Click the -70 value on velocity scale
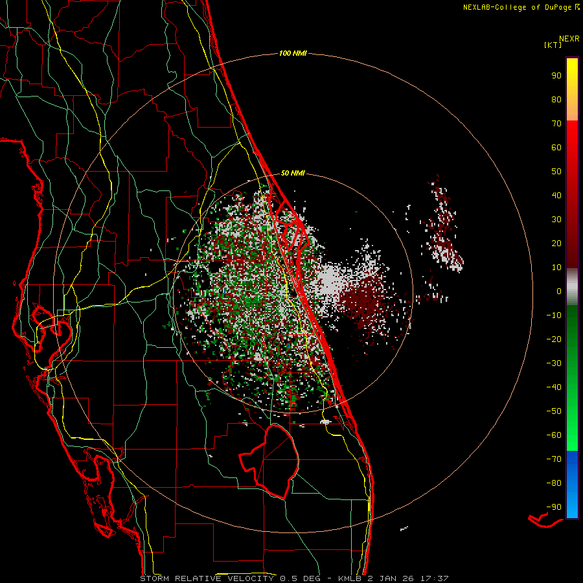 [x=554, y=459]
